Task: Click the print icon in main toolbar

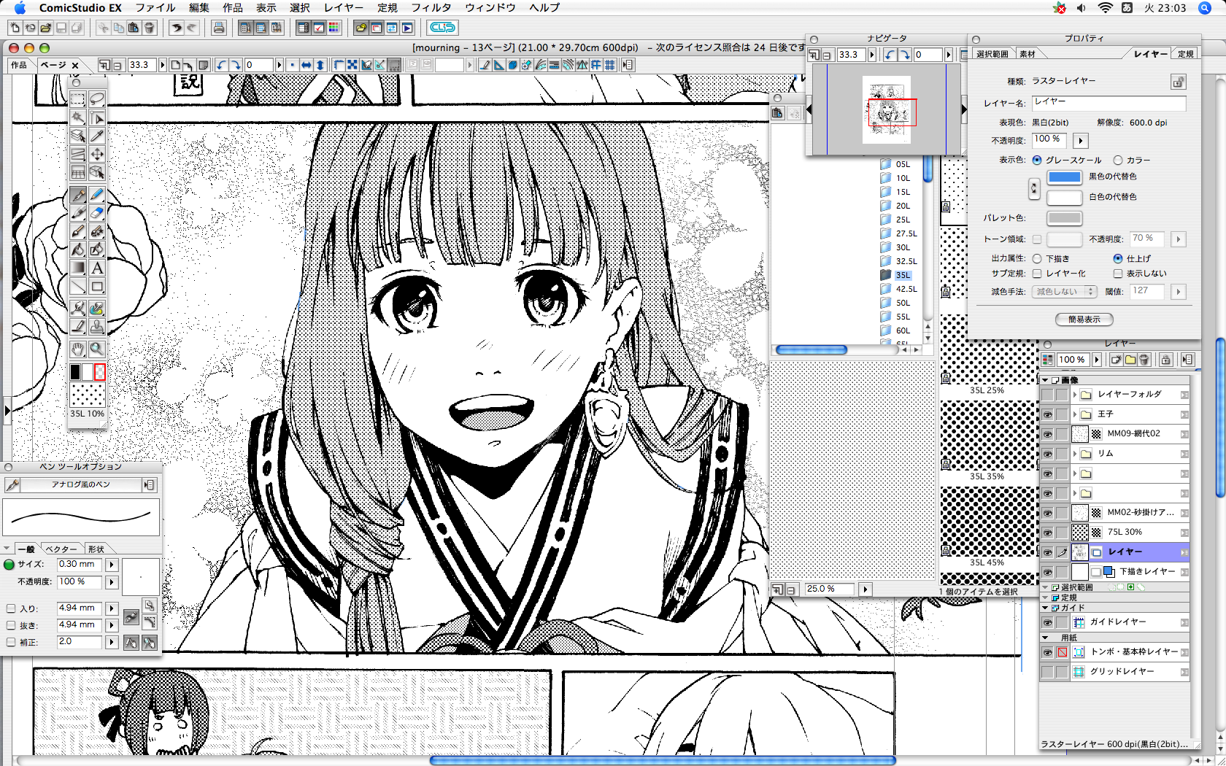Action: 218,28
